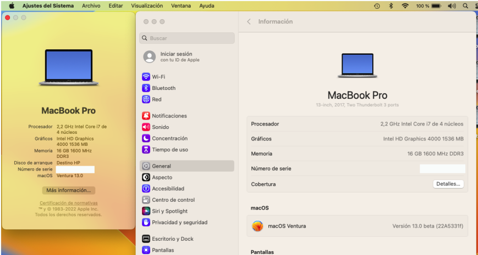The height and width of the screenshot is (255, 478).
Task: Click the Centro de control icon
Action: pos(146,200)
